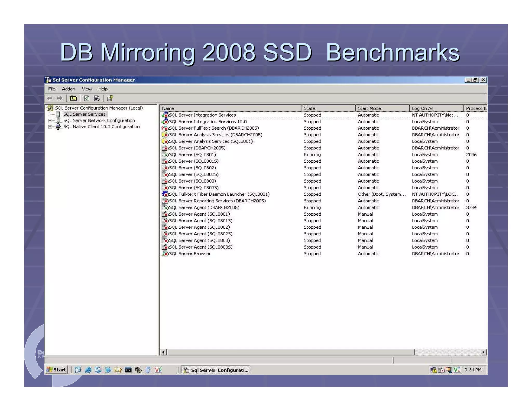Click the horizontal scrollbar thumb
The image size is (532, 411).
pyautogui.click(x=291, y=352)
